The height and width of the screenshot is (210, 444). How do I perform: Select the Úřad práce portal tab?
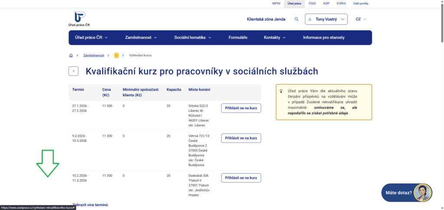click(x=294, y=3)
